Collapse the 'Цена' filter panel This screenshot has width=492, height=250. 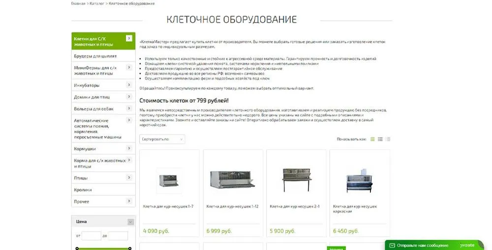130,222
